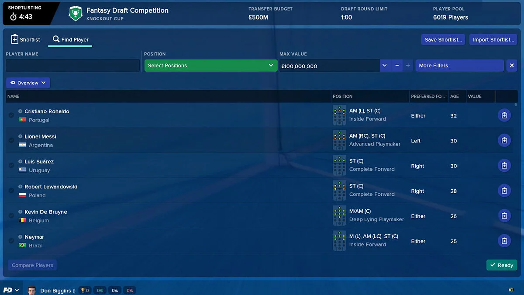Click Save Shortlist button
Screen dimensions: 524x295
coord(443,39)
